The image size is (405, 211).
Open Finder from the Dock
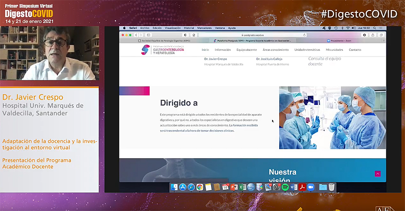tap(174, 187)
